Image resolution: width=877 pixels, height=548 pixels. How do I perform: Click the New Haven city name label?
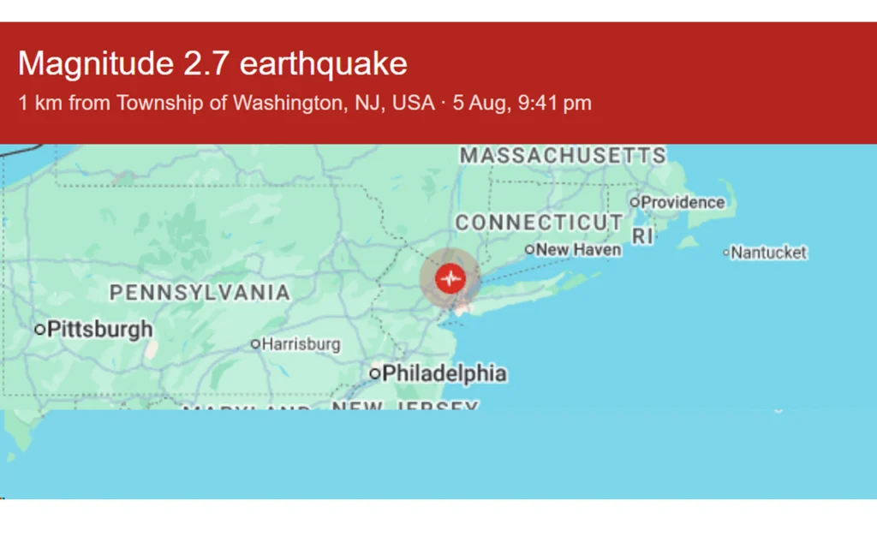pos(578,249)
